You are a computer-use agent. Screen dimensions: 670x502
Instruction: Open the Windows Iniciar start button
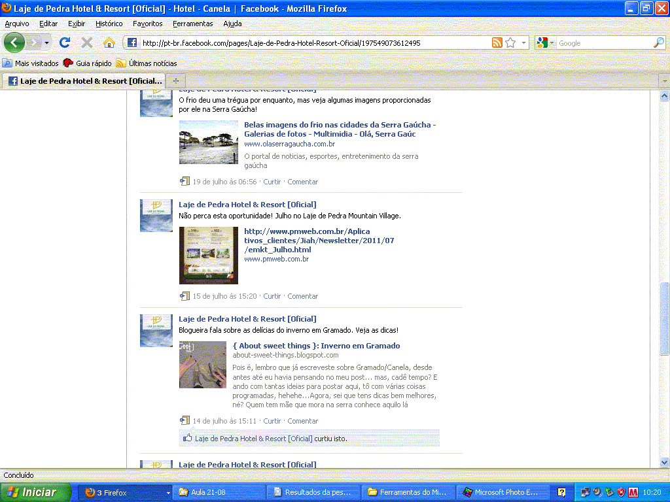coord(35,492)
